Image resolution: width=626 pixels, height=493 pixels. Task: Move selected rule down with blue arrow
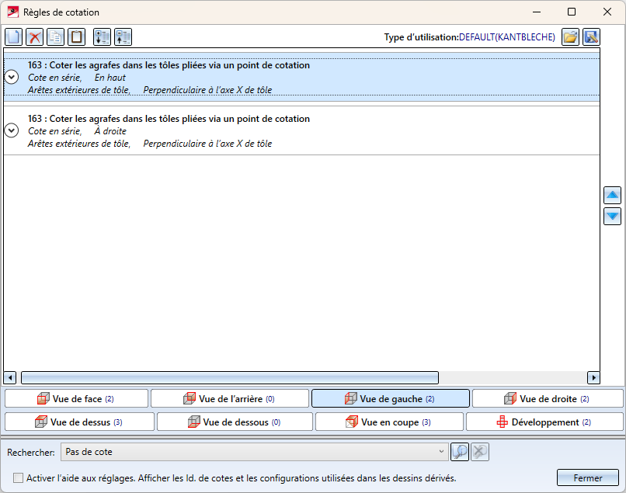tap(613, 217)
